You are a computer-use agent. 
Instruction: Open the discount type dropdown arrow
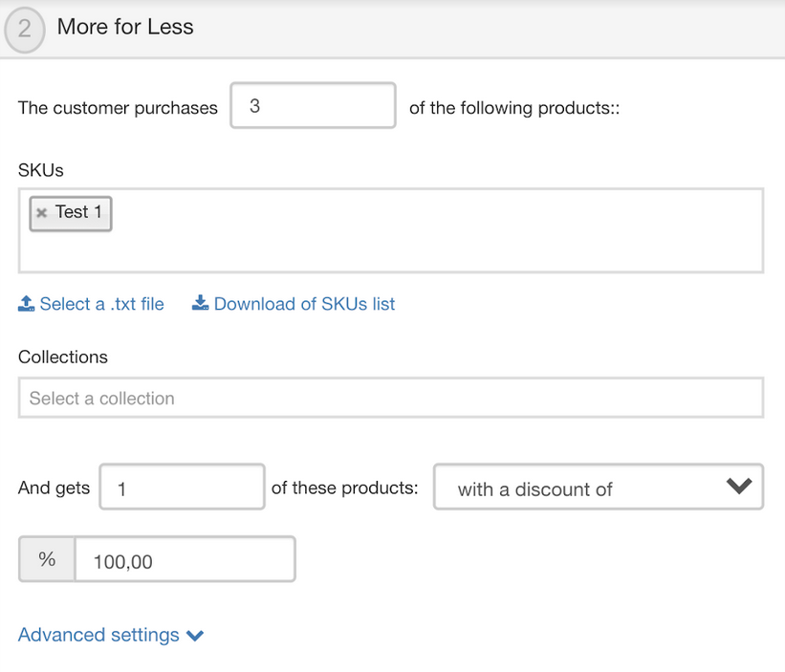point(738,487)
